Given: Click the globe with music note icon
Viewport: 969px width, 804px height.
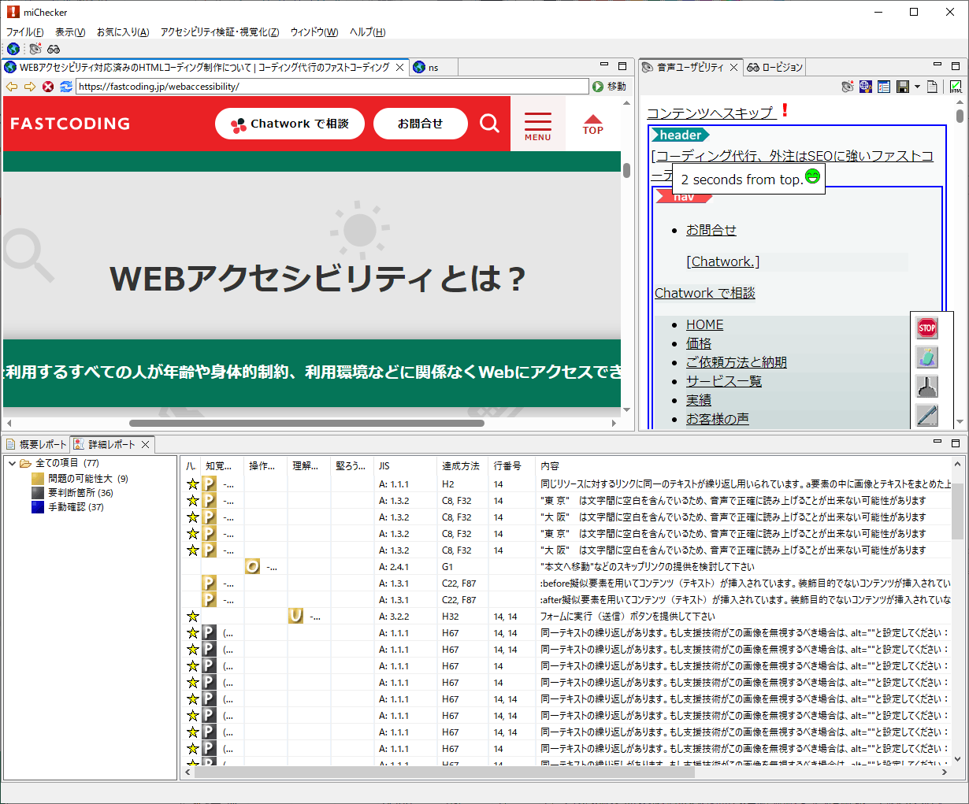Looking at the screenshot, I should tap(865, 87).
